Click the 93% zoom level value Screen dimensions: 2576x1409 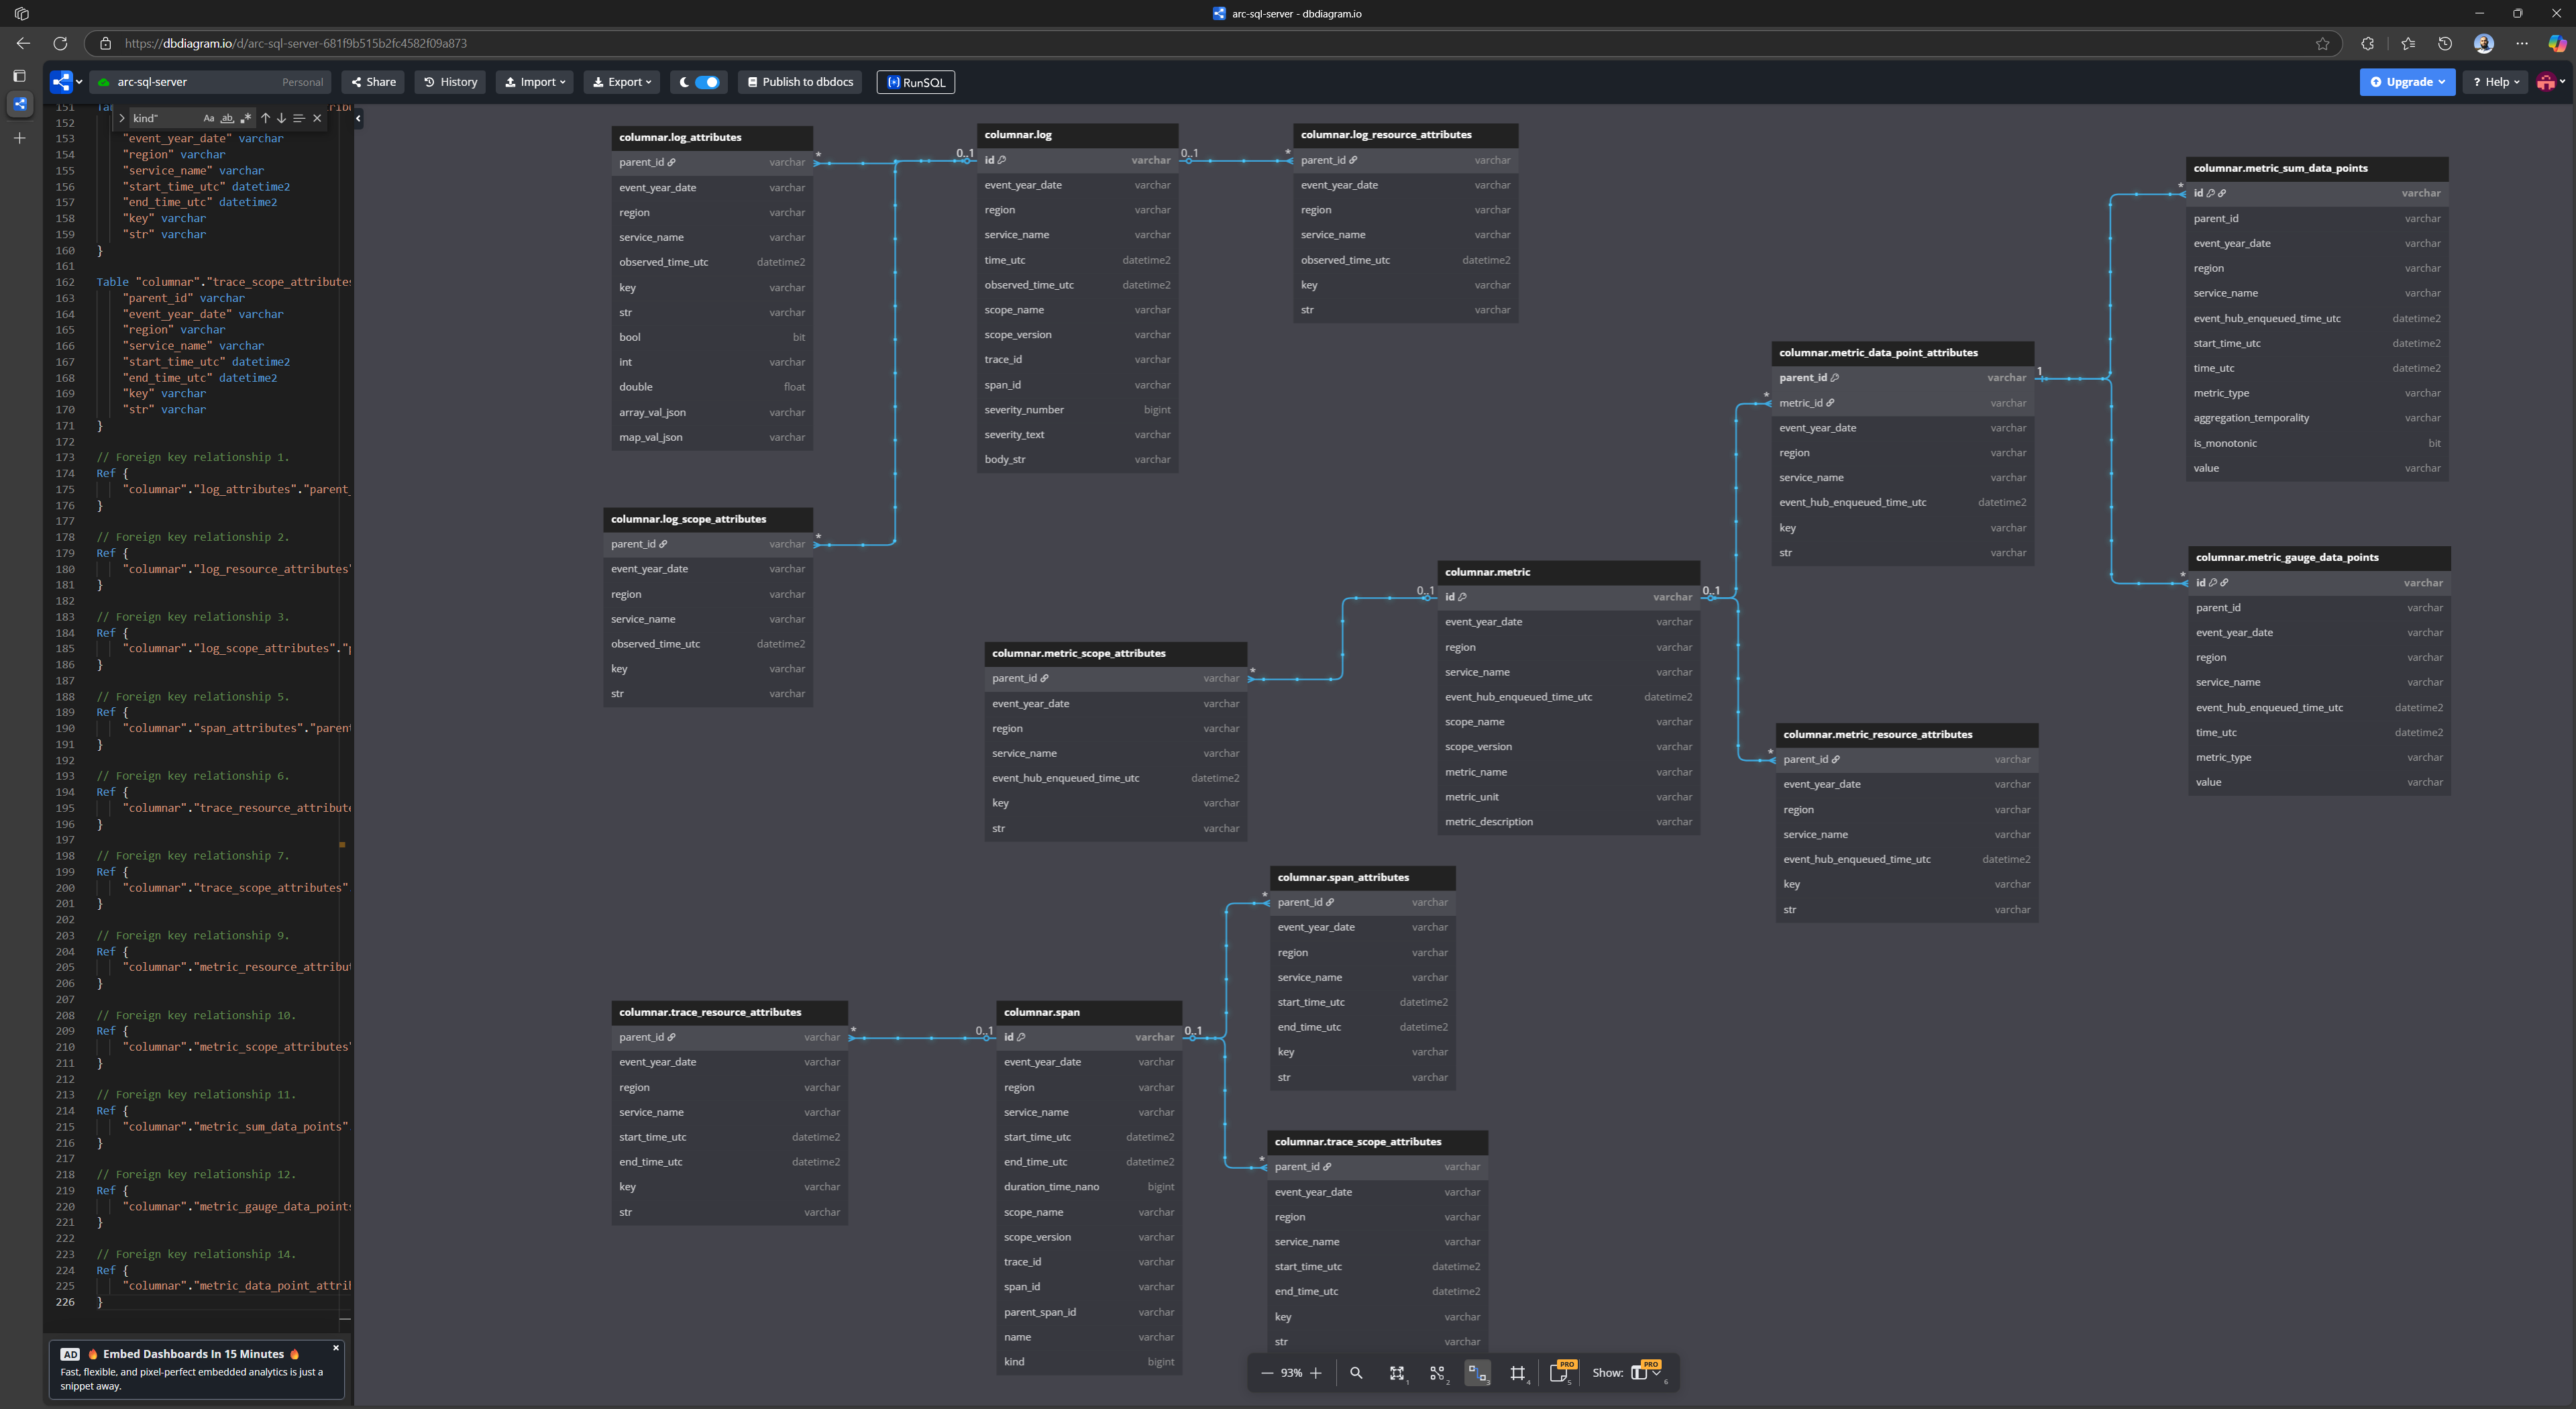(x=1291, y=1373)
